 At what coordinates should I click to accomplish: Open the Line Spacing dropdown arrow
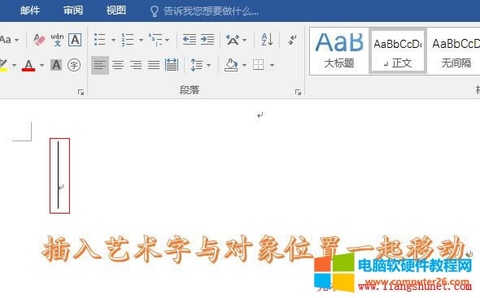pos(208,66)
